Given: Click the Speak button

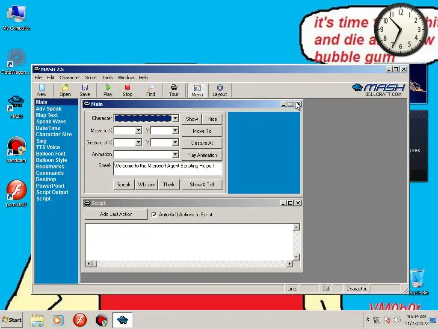Looking at the screenshot, I should point(124,185).
